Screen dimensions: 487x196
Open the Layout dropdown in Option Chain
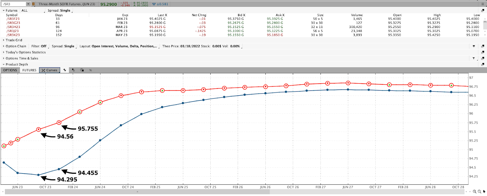tap(119, 46)
